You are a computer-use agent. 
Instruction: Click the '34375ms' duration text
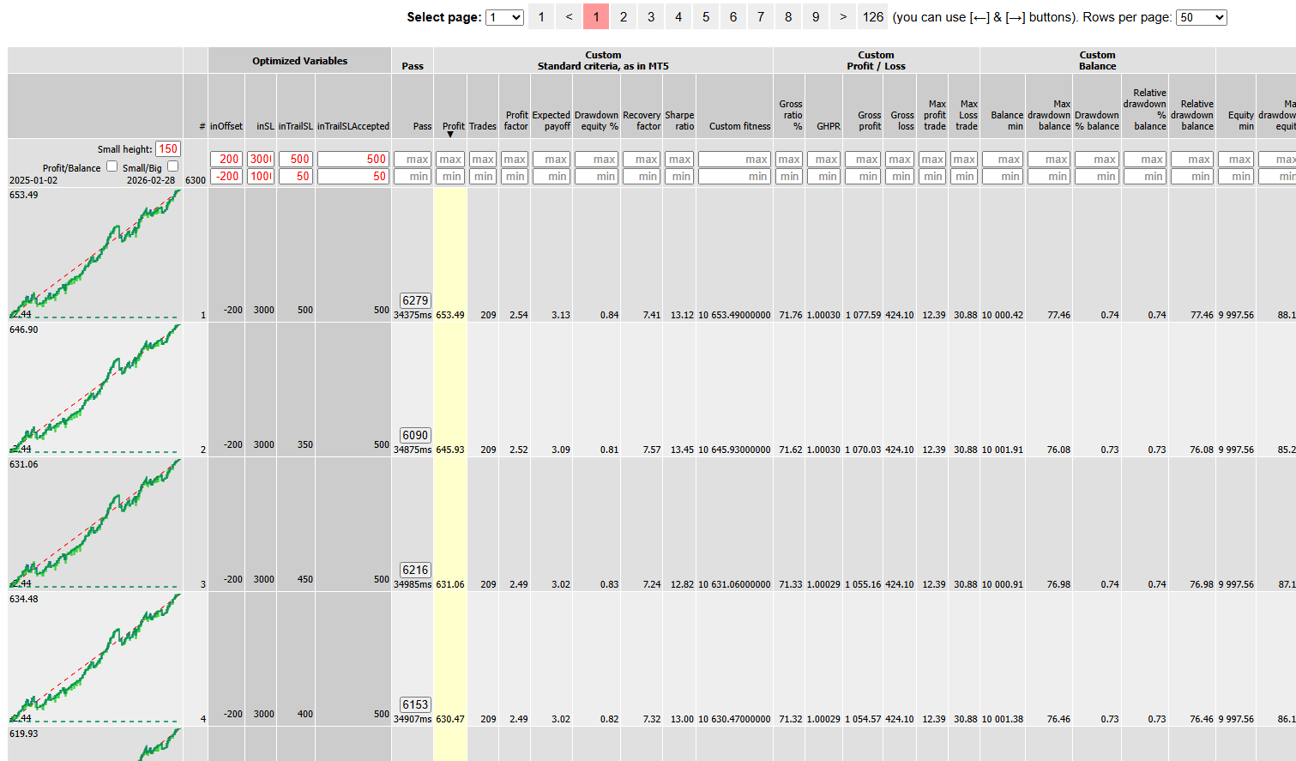(x=413, y=315)
